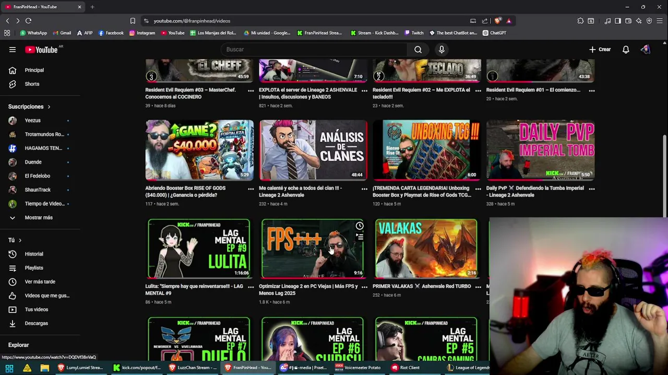Image resolution: width=668 pixels, height=375 pixels.
Task: Open options for Me calenté video
Action: pyautogui.click(x=364, y=189)
